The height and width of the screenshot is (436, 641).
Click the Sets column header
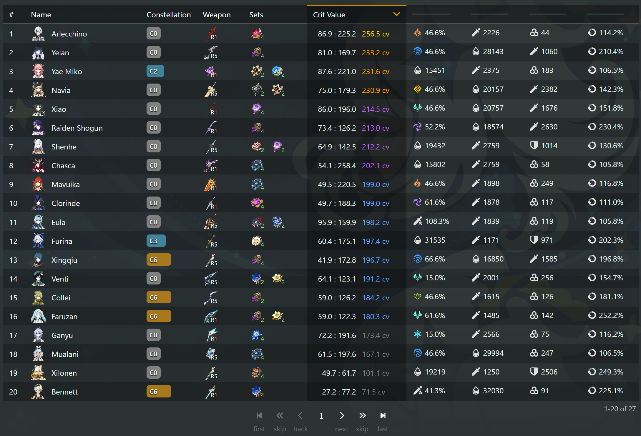pos(256,15)
